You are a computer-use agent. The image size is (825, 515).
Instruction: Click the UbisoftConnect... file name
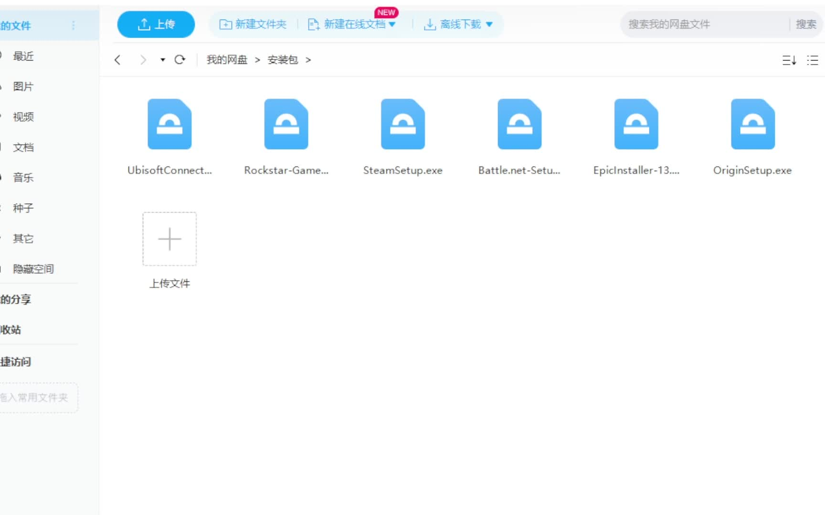pos(169,170)
